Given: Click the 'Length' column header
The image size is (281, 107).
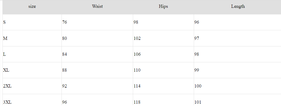Looking at the screenshot, I should 238,7.
